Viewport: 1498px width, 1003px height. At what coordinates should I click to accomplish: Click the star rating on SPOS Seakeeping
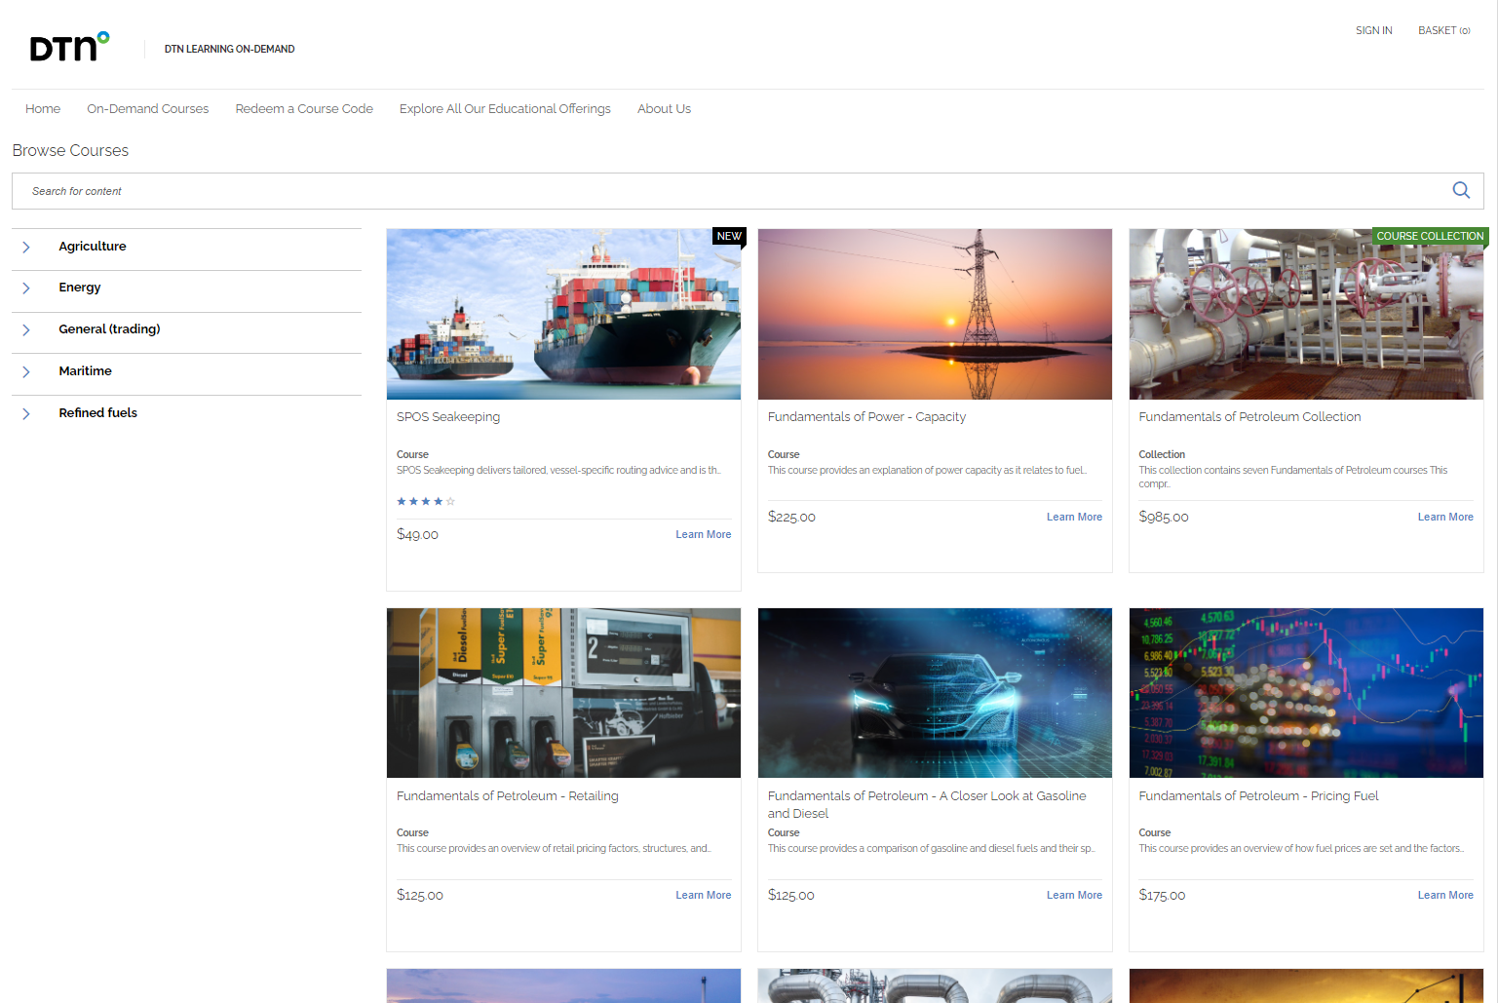[426, 501]
